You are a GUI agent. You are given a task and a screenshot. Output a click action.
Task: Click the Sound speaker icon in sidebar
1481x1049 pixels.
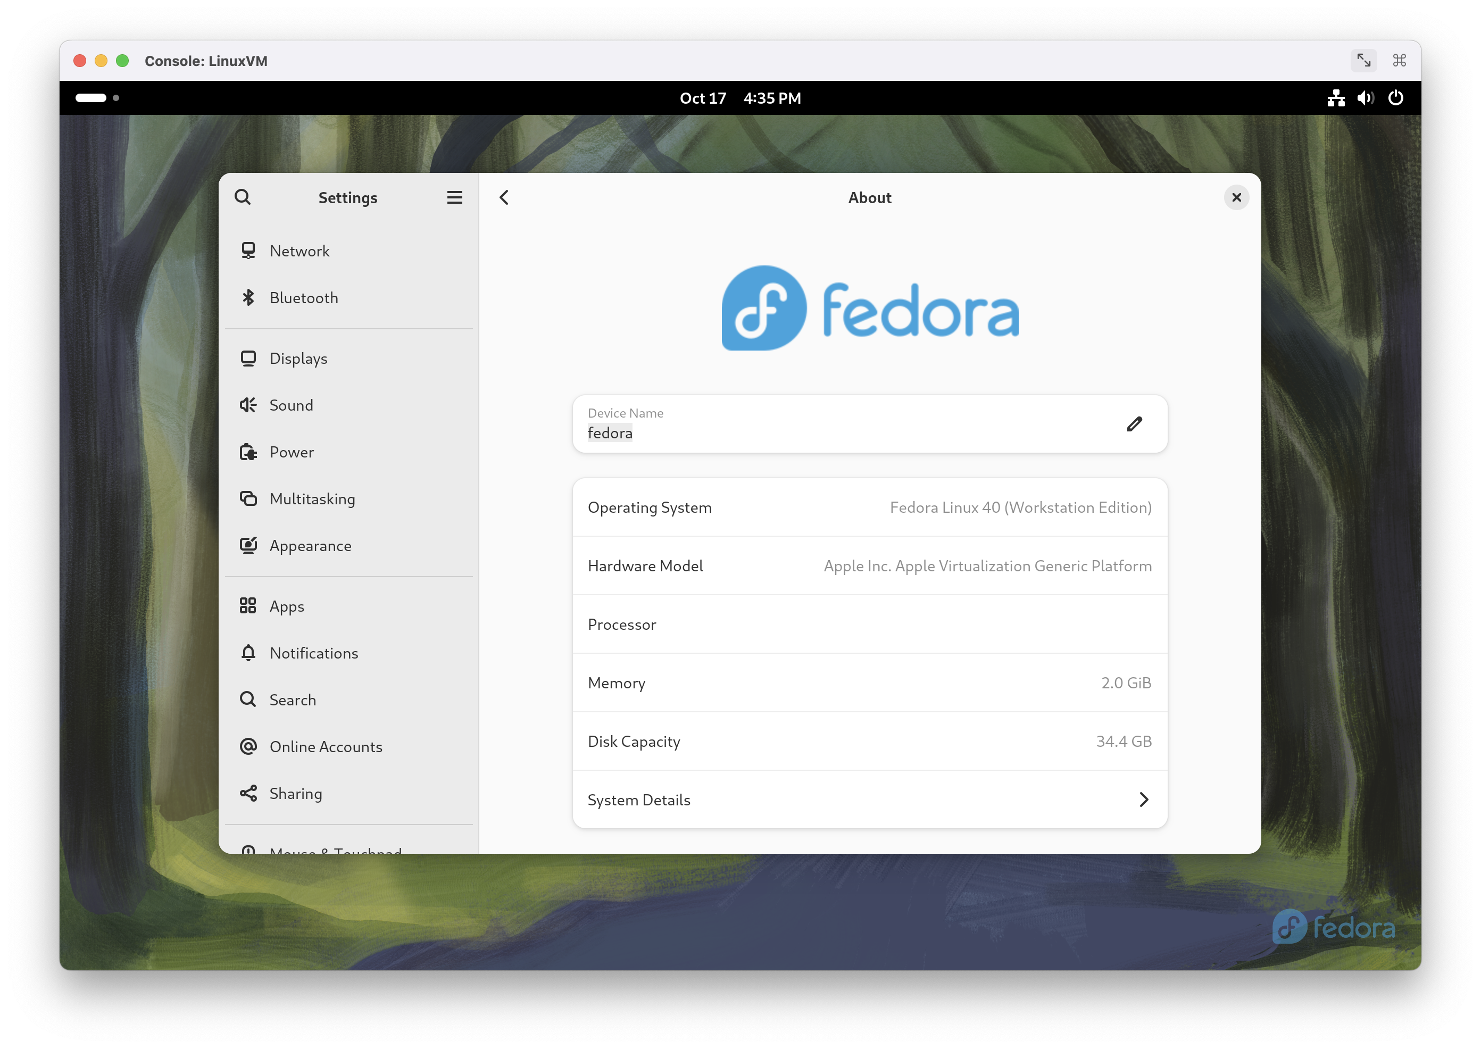(248, 405)
